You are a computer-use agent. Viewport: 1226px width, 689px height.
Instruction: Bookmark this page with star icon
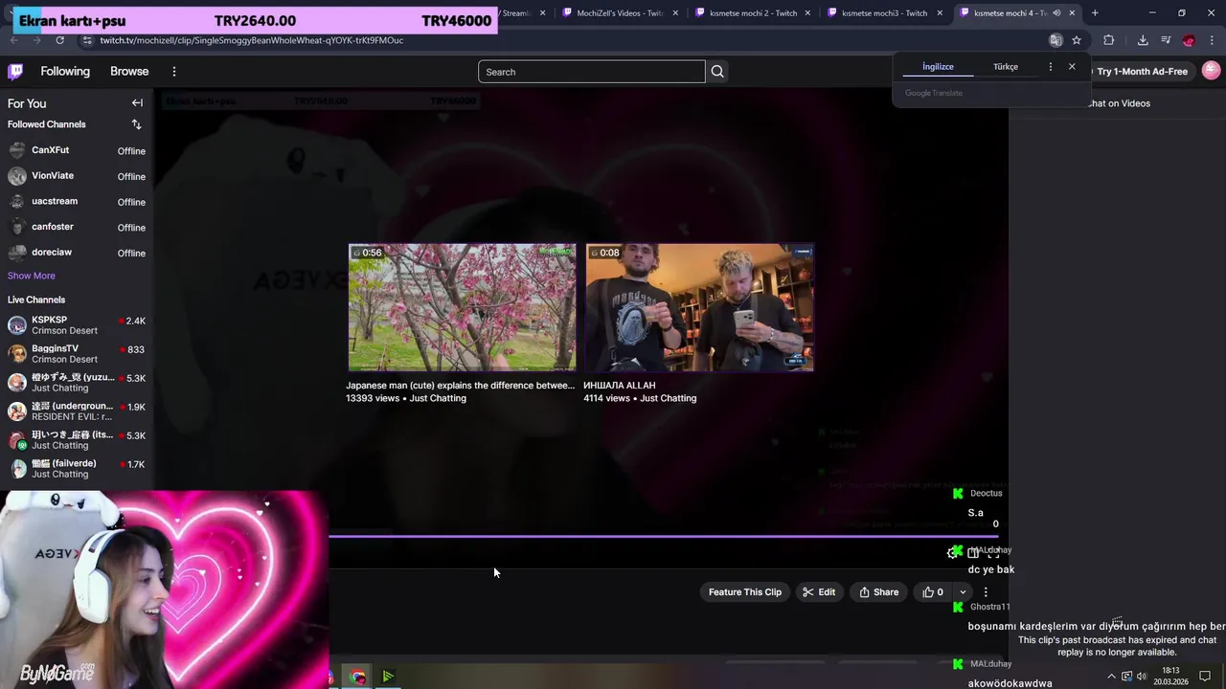coord(1077,40)
